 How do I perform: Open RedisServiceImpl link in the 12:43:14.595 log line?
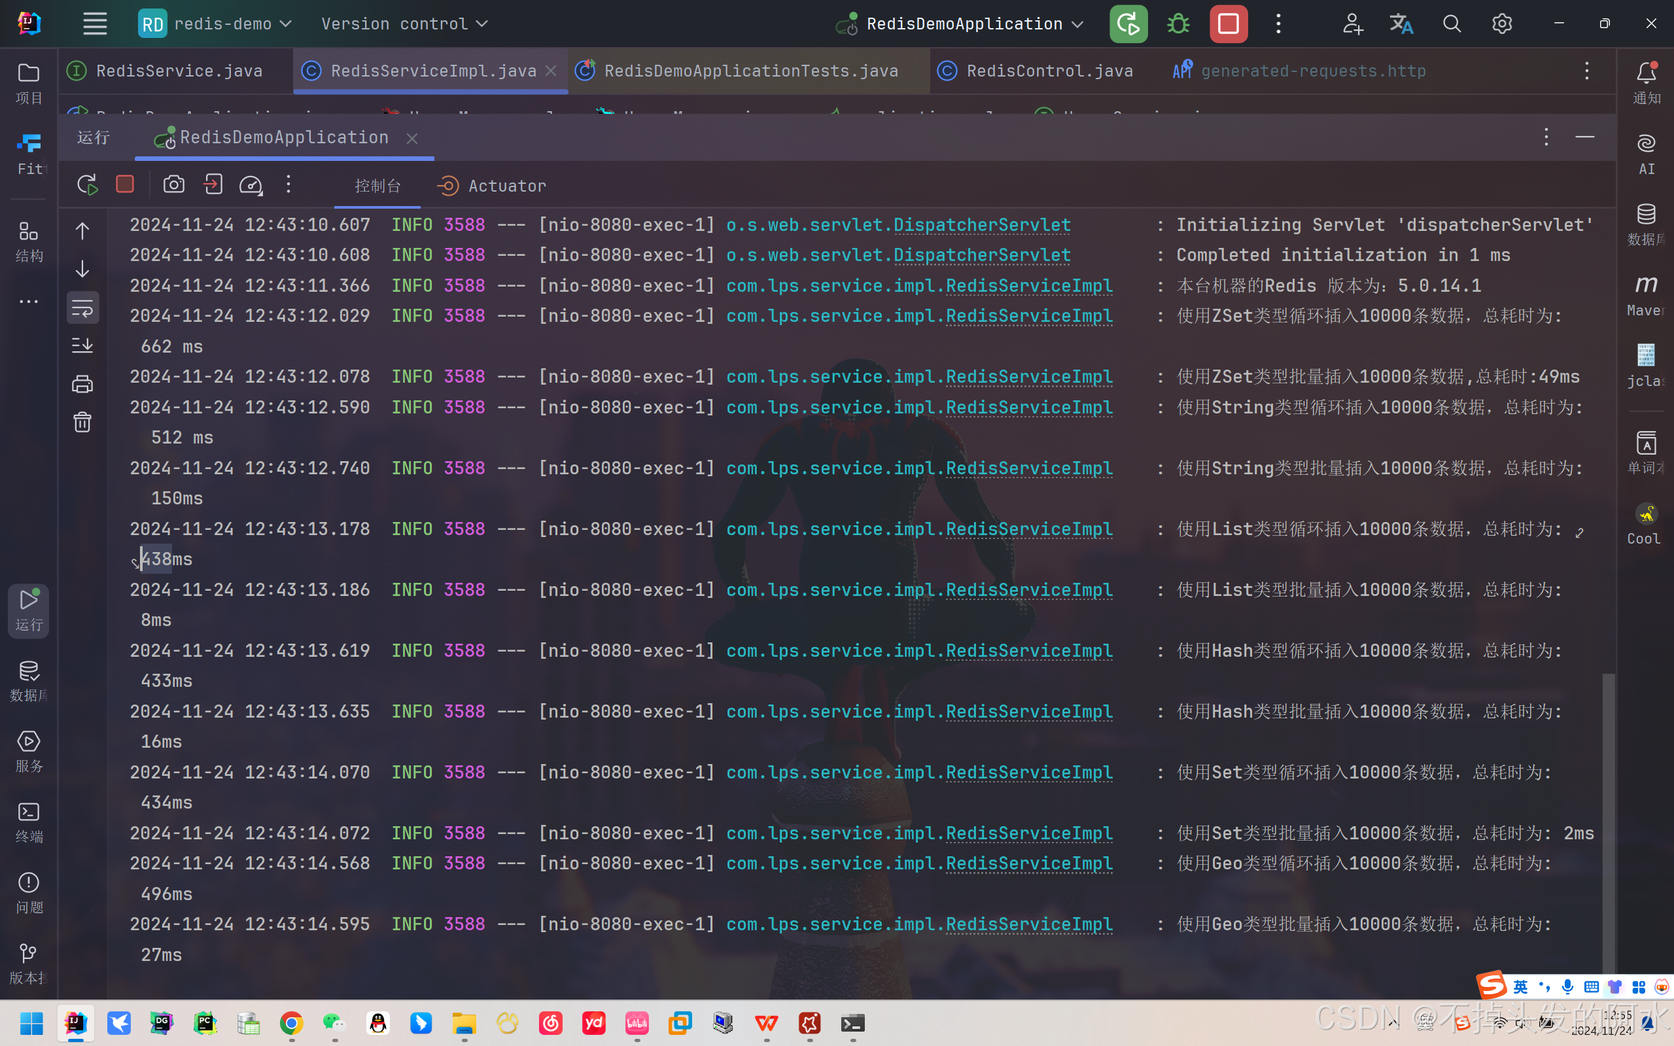1029,924
